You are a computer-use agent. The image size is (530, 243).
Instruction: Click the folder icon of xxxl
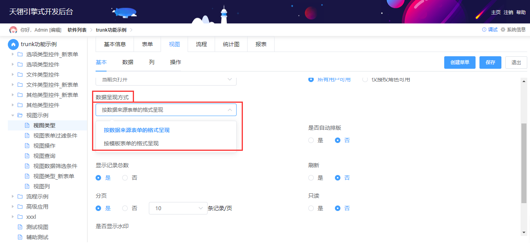(20, 217)
